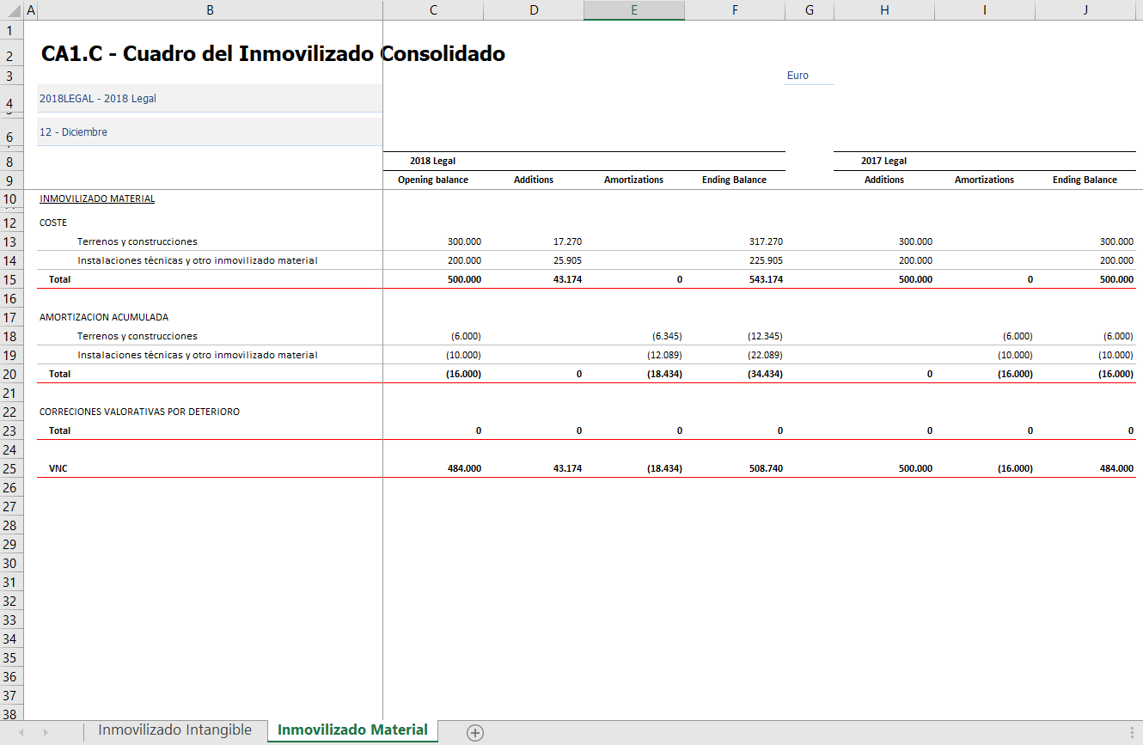Click the title CA1.C Cuadro del Inmovilizado Consolidado
The image size is (1143, 745).
click(x=273, y=54)
